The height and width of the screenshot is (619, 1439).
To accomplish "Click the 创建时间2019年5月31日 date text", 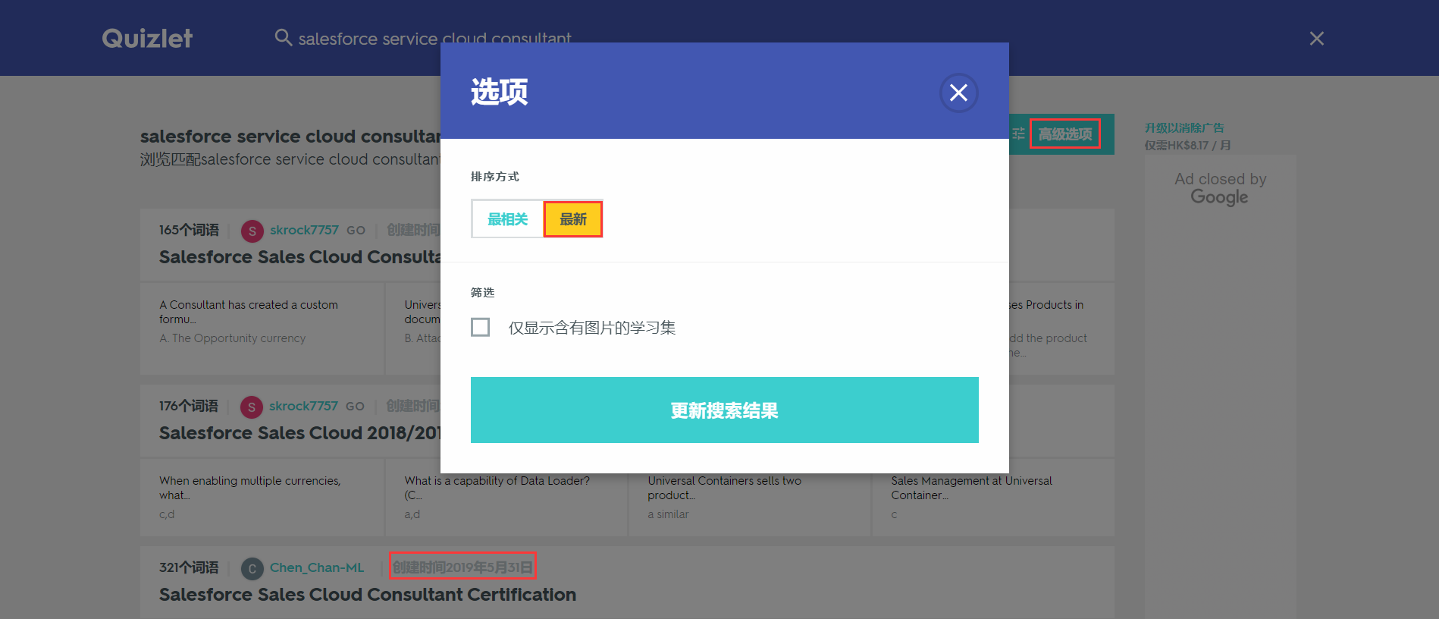I will coord(462,567).
